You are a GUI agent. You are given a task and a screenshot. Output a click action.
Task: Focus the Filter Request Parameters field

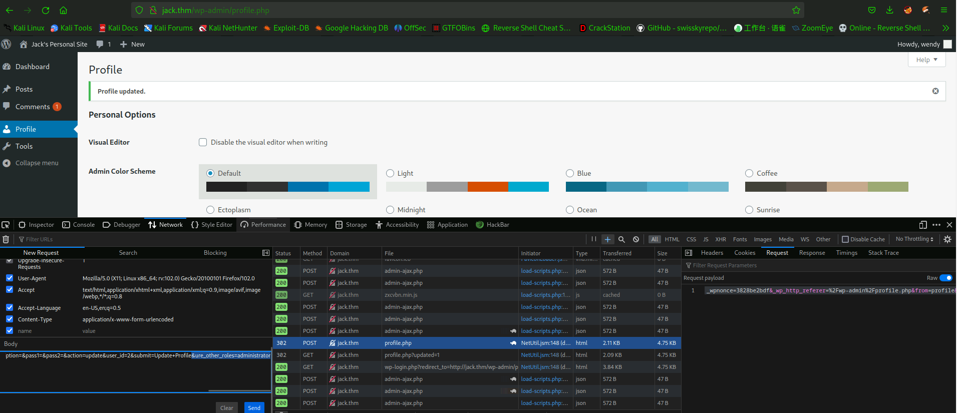(819, 265)
